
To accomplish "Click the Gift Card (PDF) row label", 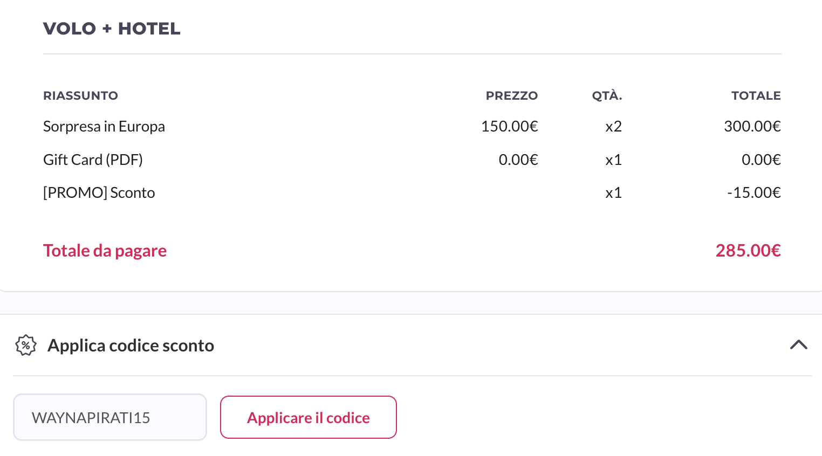I will click(x=93, y=160).
